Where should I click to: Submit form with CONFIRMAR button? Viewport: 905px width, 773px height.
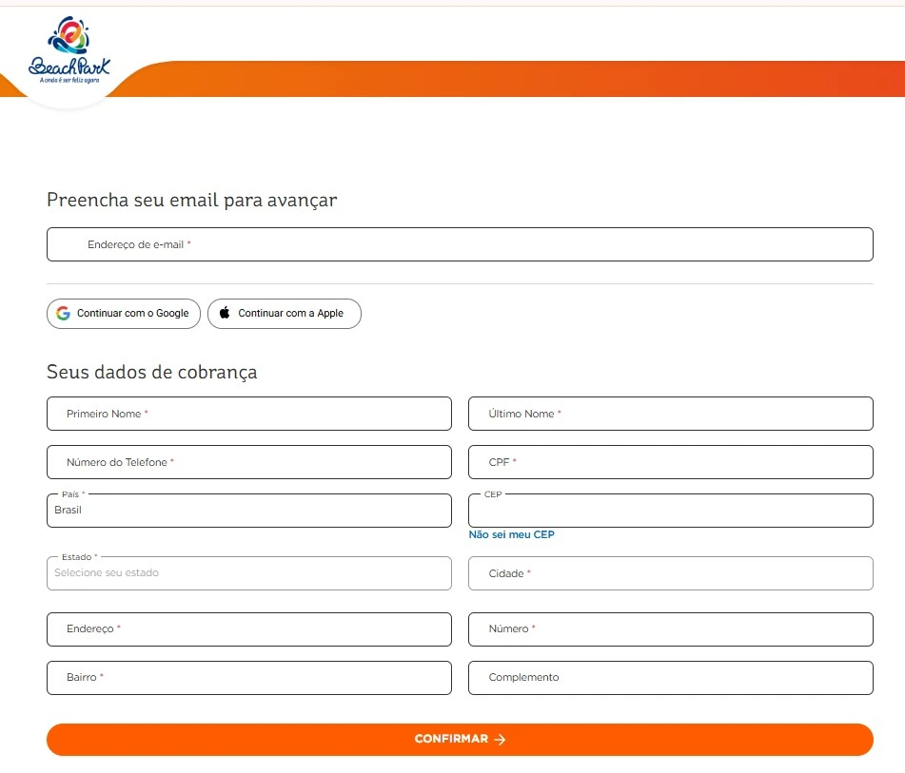click(x=460, y=740)
